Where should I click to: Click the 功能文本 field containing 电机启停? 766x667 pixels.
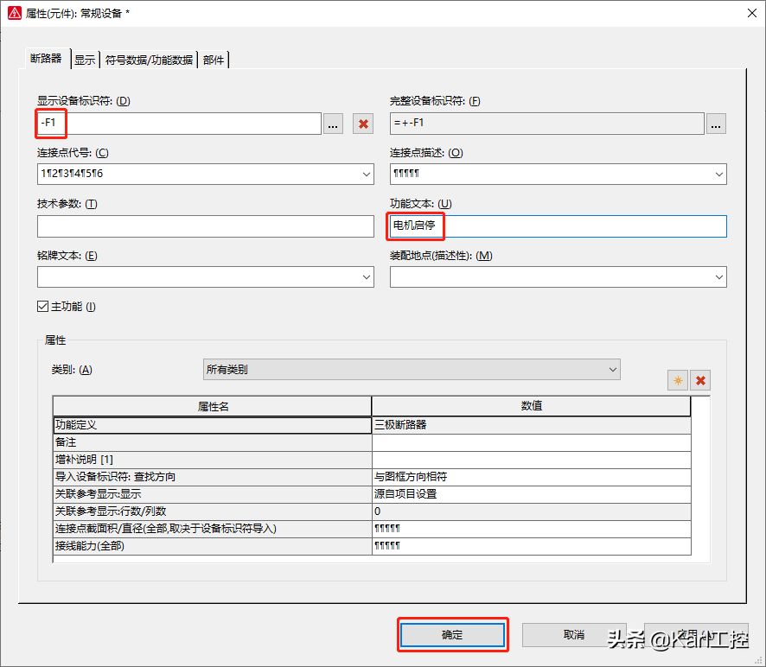click(558, 226)
